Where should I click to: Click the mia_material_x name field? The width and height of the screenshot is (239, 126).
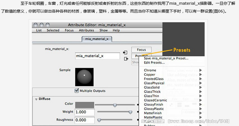98,56
